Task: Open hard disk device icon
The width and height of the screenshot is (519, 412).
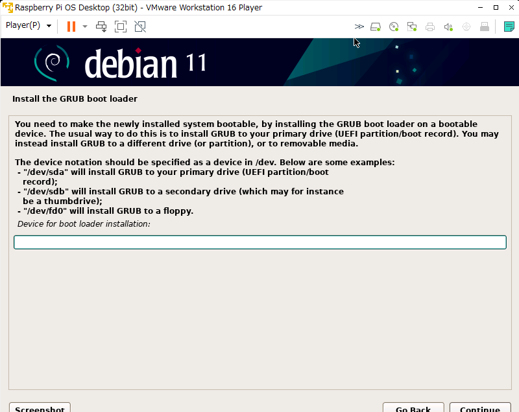Action: tap(376, 27)
